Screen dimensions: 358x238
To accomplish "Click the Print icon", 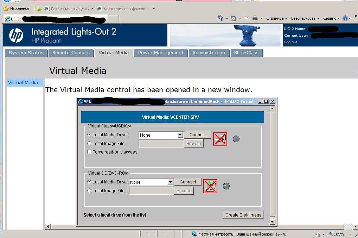I will (255, 18).
